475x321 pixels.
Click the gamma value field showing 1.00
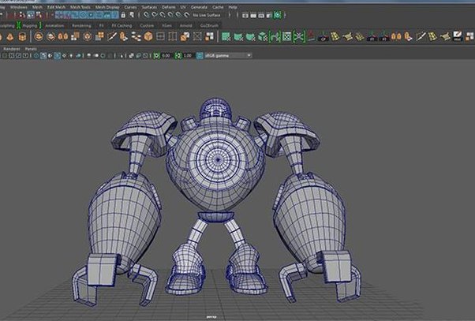(x=188, y=55)
